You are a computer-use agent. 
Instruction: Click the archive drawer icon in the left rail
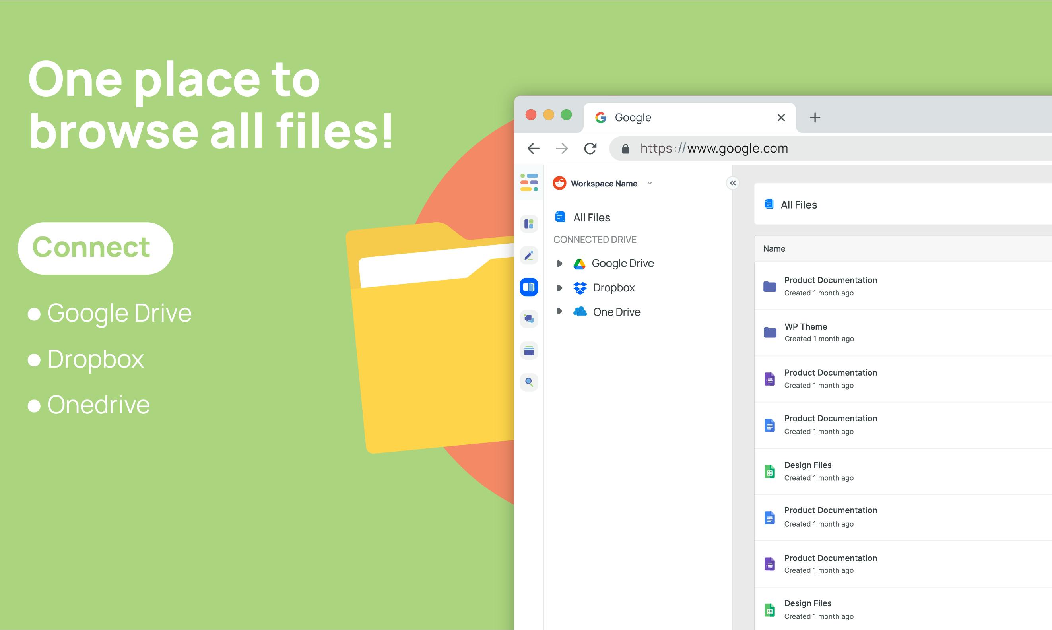pyautogui.click(x=529, y=351)
